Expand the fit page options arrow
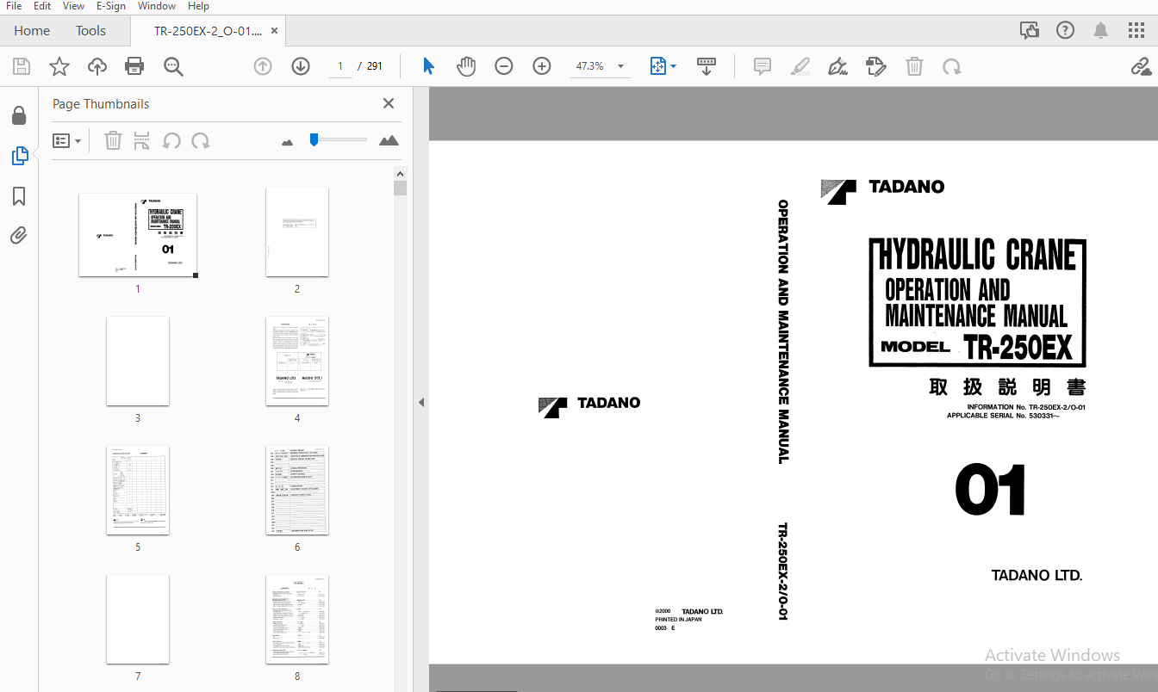The image size is (1158, 692). [x=674, y=66]
